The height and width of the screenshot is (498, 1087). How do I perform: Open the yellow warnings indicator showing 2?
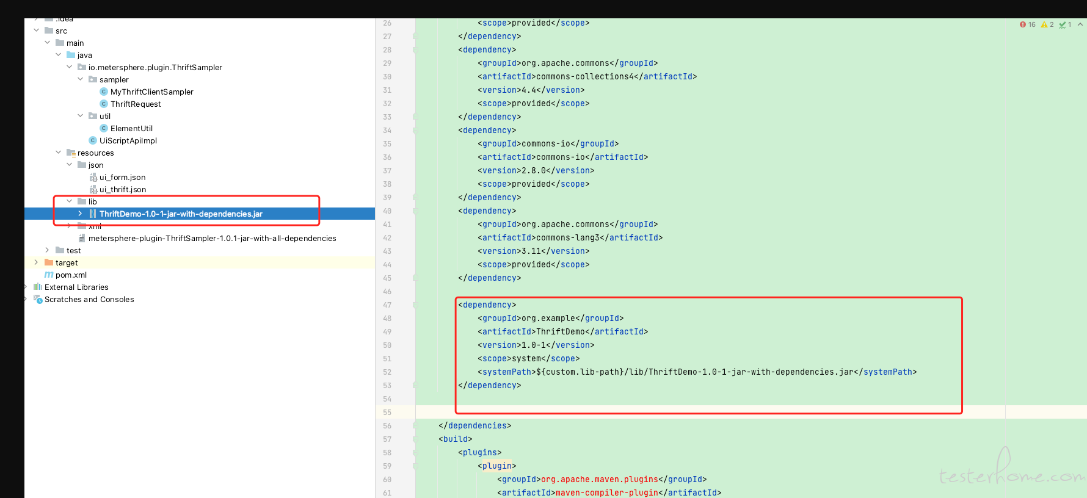(1047, 24)
